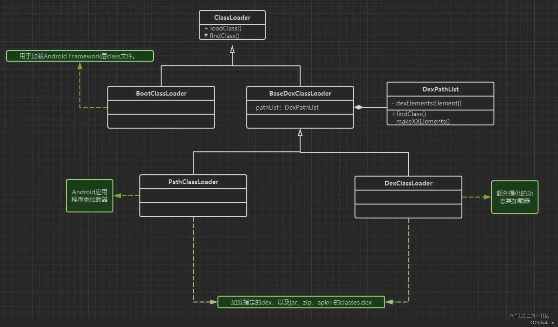Select the BootClassLoader class header

(x=161, y=93)
